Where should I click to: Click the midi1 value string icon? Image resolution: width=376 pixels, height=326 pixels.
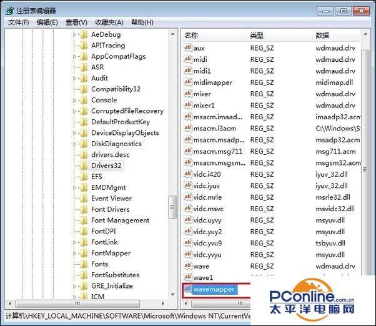(188, 71)
